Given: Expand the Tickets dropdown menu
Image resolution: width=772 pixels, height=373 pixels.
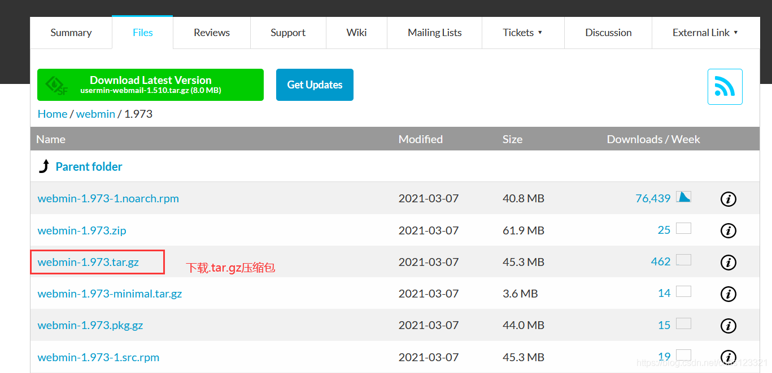Looking at the screenshot, I should coord(523,33).
